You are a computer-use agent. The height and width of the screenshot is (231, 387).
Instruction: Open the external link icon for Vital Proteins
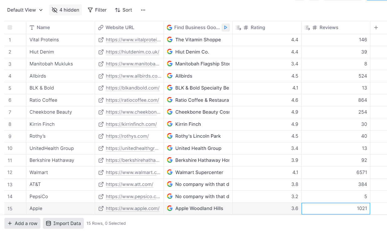tap(101, 40)
